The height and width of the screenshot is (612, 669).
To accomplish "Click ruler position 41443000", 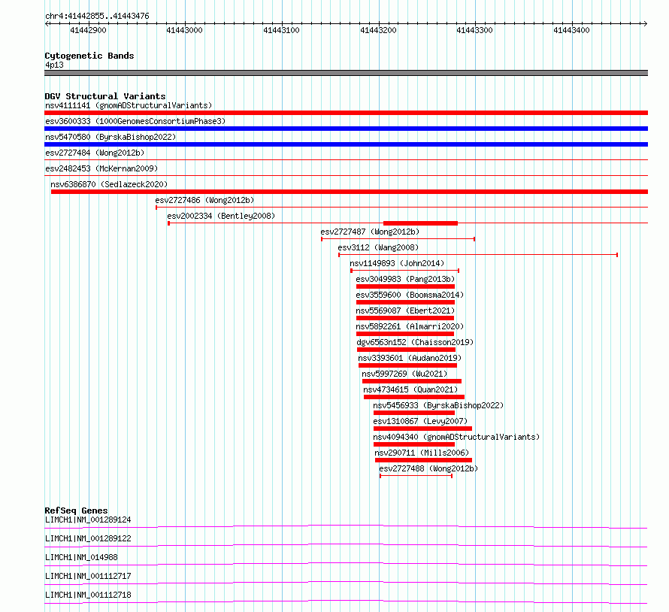I will (184, 30).
